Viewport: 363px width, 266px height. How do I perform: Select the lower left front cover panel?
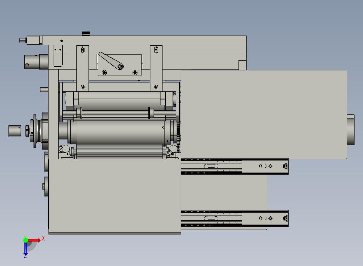tap(114, 196)
